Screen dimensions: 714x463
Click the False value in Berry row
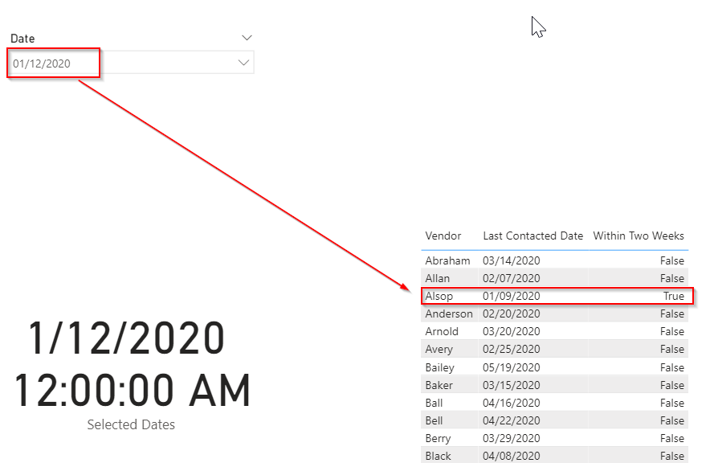[x=672, y=438]
